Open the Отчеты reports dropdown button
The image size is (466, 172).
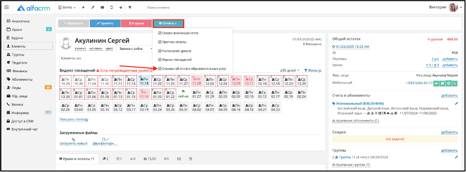coord(168,23)
